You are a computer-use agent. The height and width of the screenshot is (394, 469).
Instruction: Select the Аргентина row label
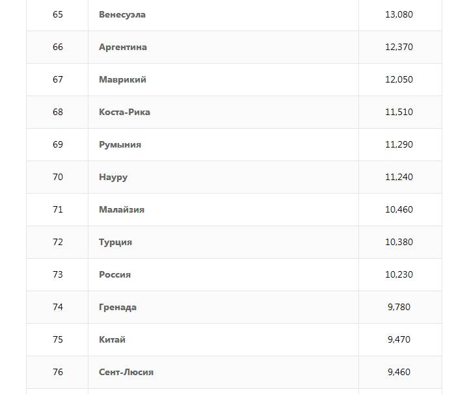point(123,47)
